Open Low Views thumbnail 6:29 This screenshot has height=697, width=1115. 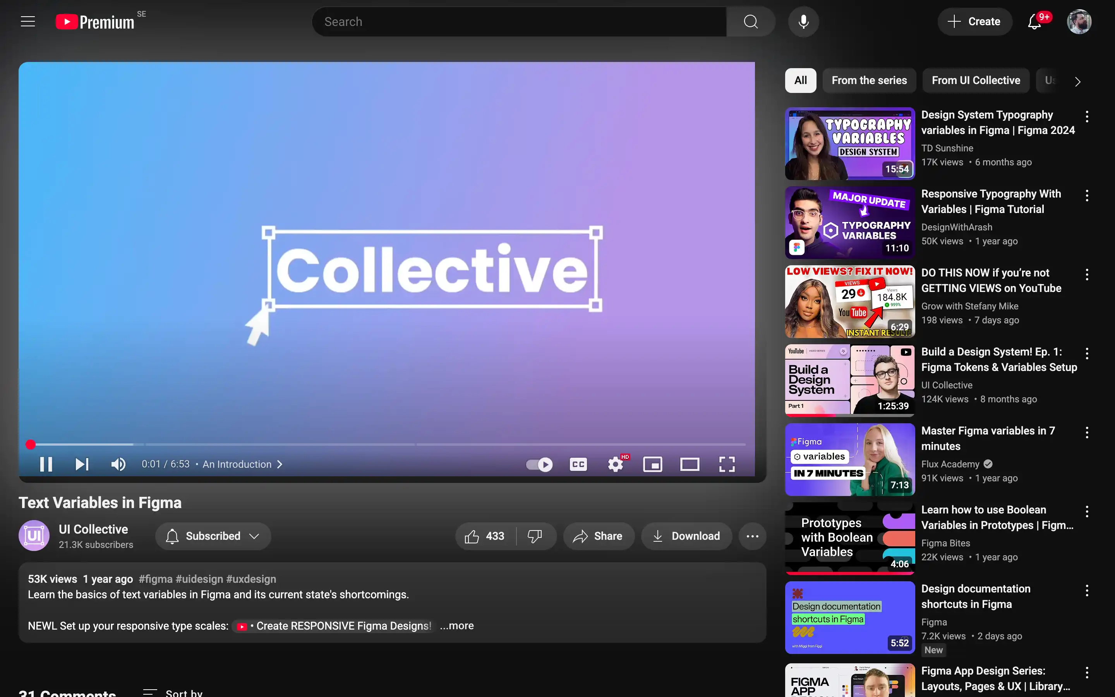(x=850, y=302)
